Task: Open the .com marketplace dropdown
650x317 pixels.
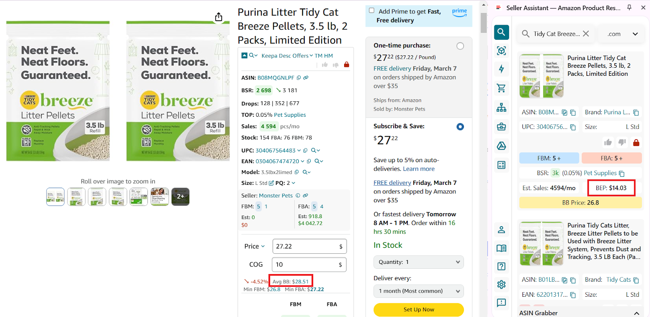Action: coord(620,34)
